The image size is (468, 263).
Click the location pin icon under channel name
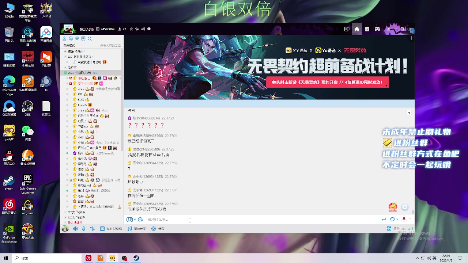77,39
